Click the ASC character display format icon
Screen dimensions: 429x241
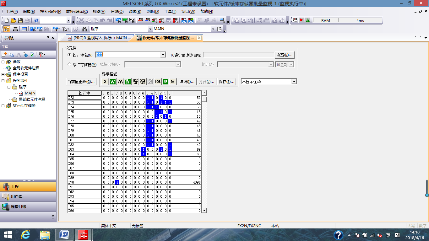click(158, 82)
